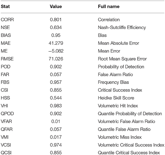
Task: Select the Probability of Detection label
Action: pos(121,67)
